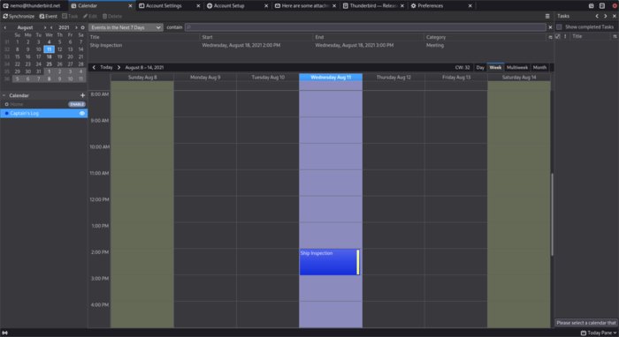Add a new calendar with plus icon
619x337 pixels.
[82, 95]
